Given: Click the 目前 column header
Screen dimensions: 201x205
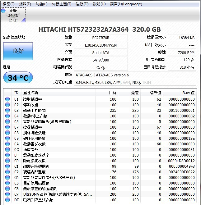Looking at the screenshot, I should (107, 93).
